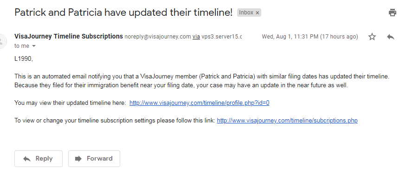Open the timeline subcriptions.php settings link
Image resolution: width=406 pixels, height=181 pixels.
(x=287, y=120)
